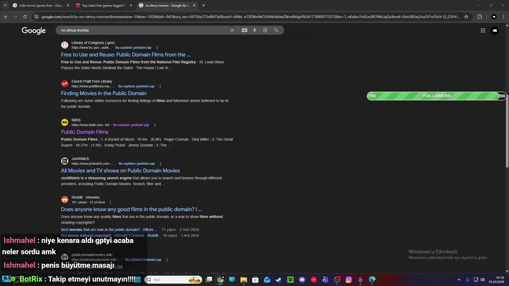Reload the current page
Image resolution: width=509 pixels, height=286 pixels.
pos(25,17)
